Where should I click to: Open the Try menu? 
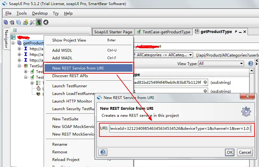56,13
